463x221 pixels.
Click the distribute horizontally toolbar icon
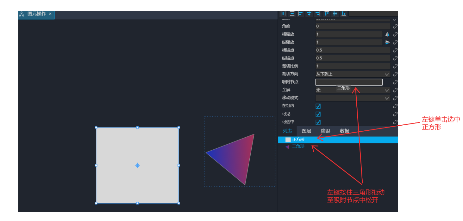point(283,14)
